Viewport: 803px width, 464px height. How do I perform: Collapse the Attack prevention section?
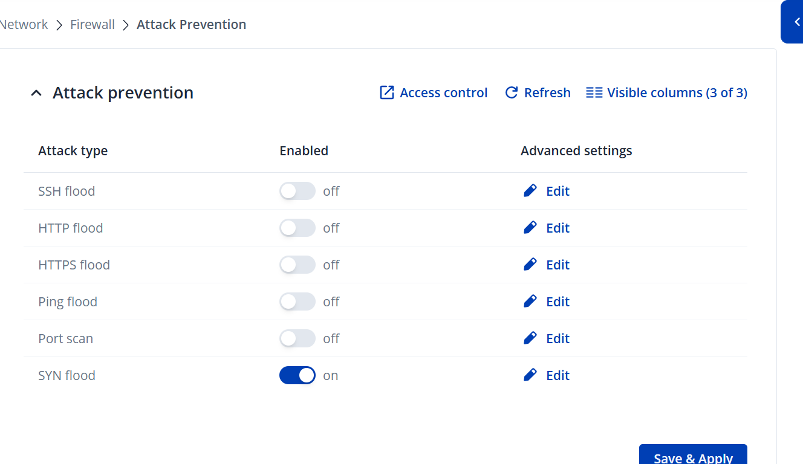tap(36, 93)
